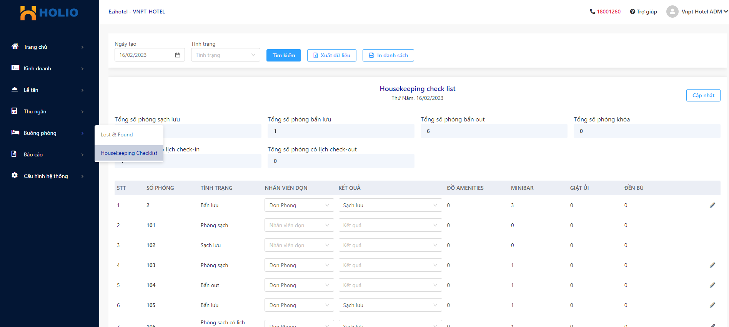This screenshot has width=729, height=327.
Task: Click the user avatar icon
Action: tap(672, 12)
